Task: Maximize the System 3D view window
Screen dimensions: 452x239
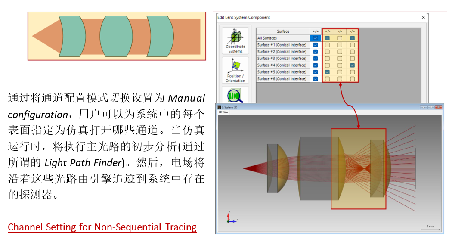Action: (430, 107)
